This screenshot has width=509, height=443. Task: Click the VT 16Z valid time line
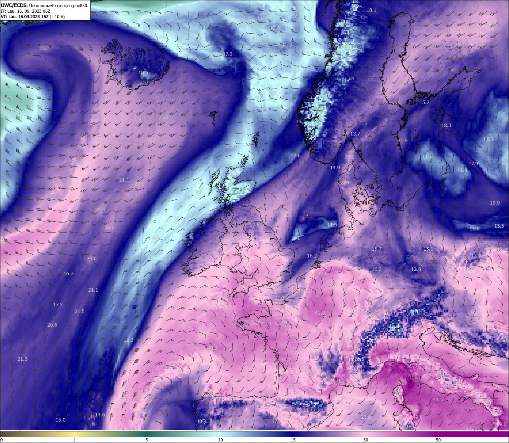click(x=33, y=17)
